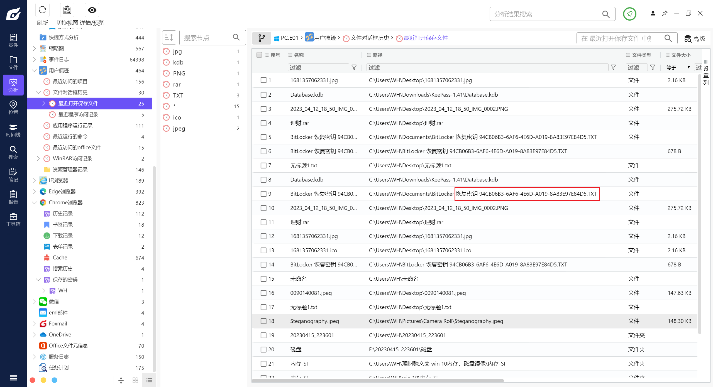Select the TXT extension node in list
The height and width of the screenshot is (387, 713).
(x=178, y=95)
